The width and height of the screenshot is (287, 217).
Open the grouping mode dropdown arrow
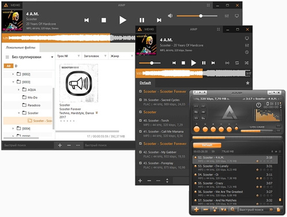click(x=52, y=57)
